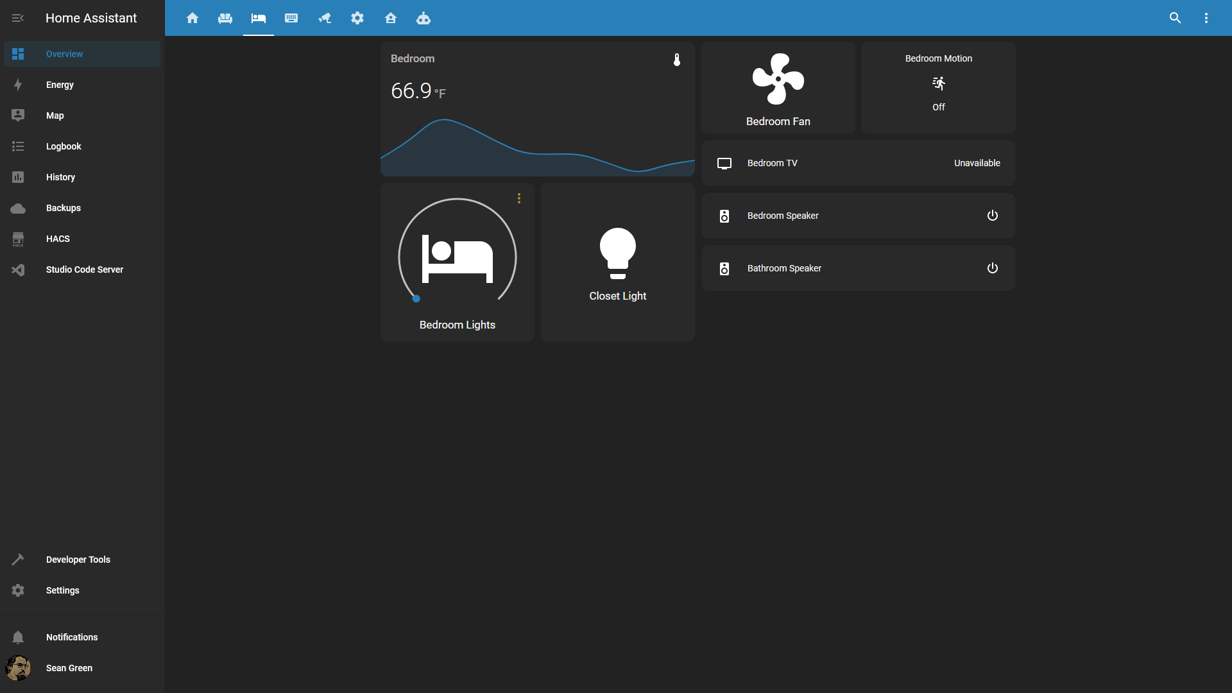Open the 66.9 °F temperature reading
1232x693 pixels.
coord(418,91)
